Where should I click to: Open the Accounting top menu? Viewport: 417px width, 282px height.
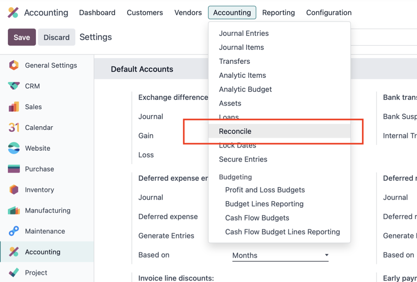(232, 12)
